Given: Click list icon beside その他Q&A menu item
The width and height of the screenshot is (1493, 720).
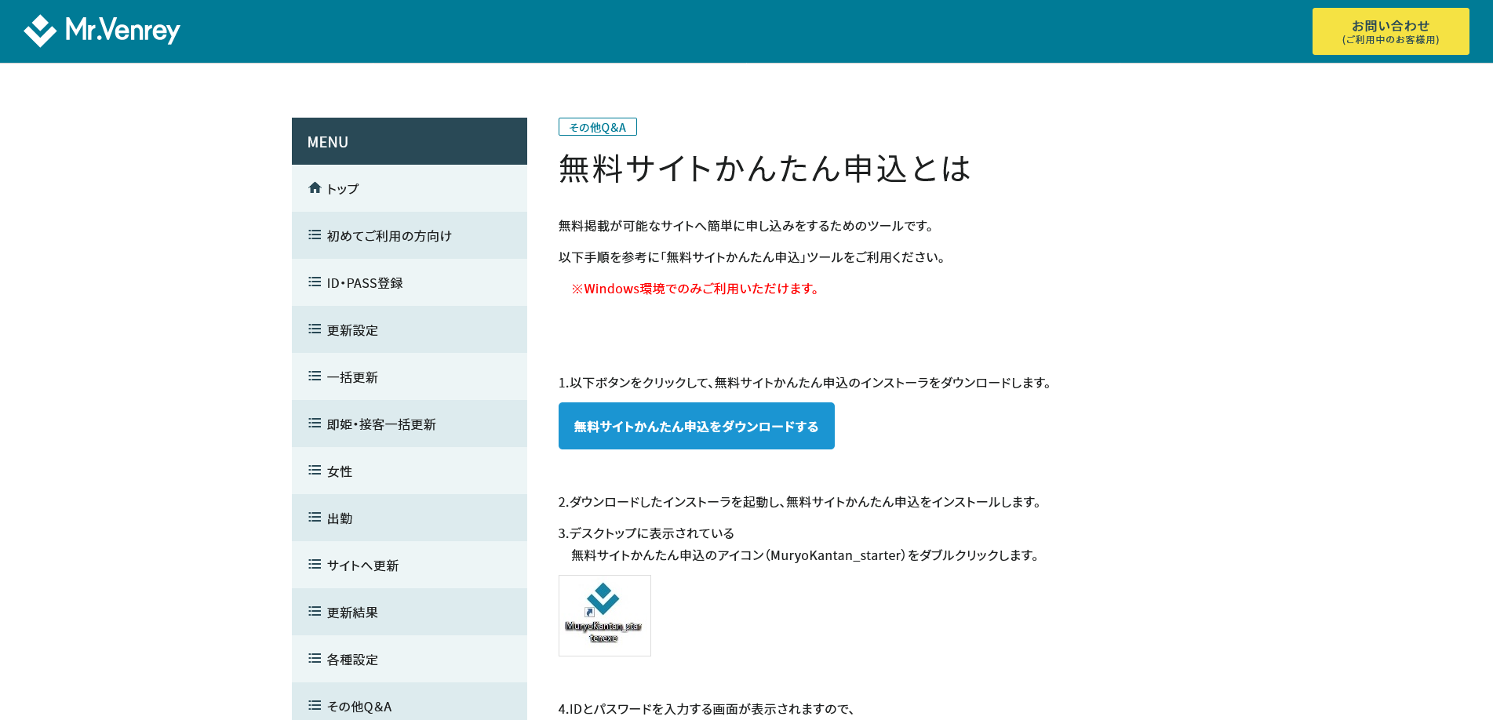Looking at the screenshot, I should (315, 705).
